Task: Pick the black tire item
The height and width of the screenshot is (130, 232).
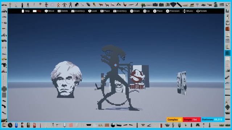Action: (x=10, y=125)
